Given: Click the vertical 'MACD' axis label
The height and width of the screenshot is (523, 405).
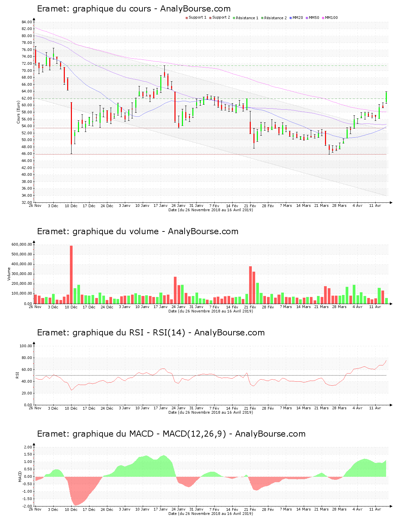Looking at the screenshot, I should 20,476.
